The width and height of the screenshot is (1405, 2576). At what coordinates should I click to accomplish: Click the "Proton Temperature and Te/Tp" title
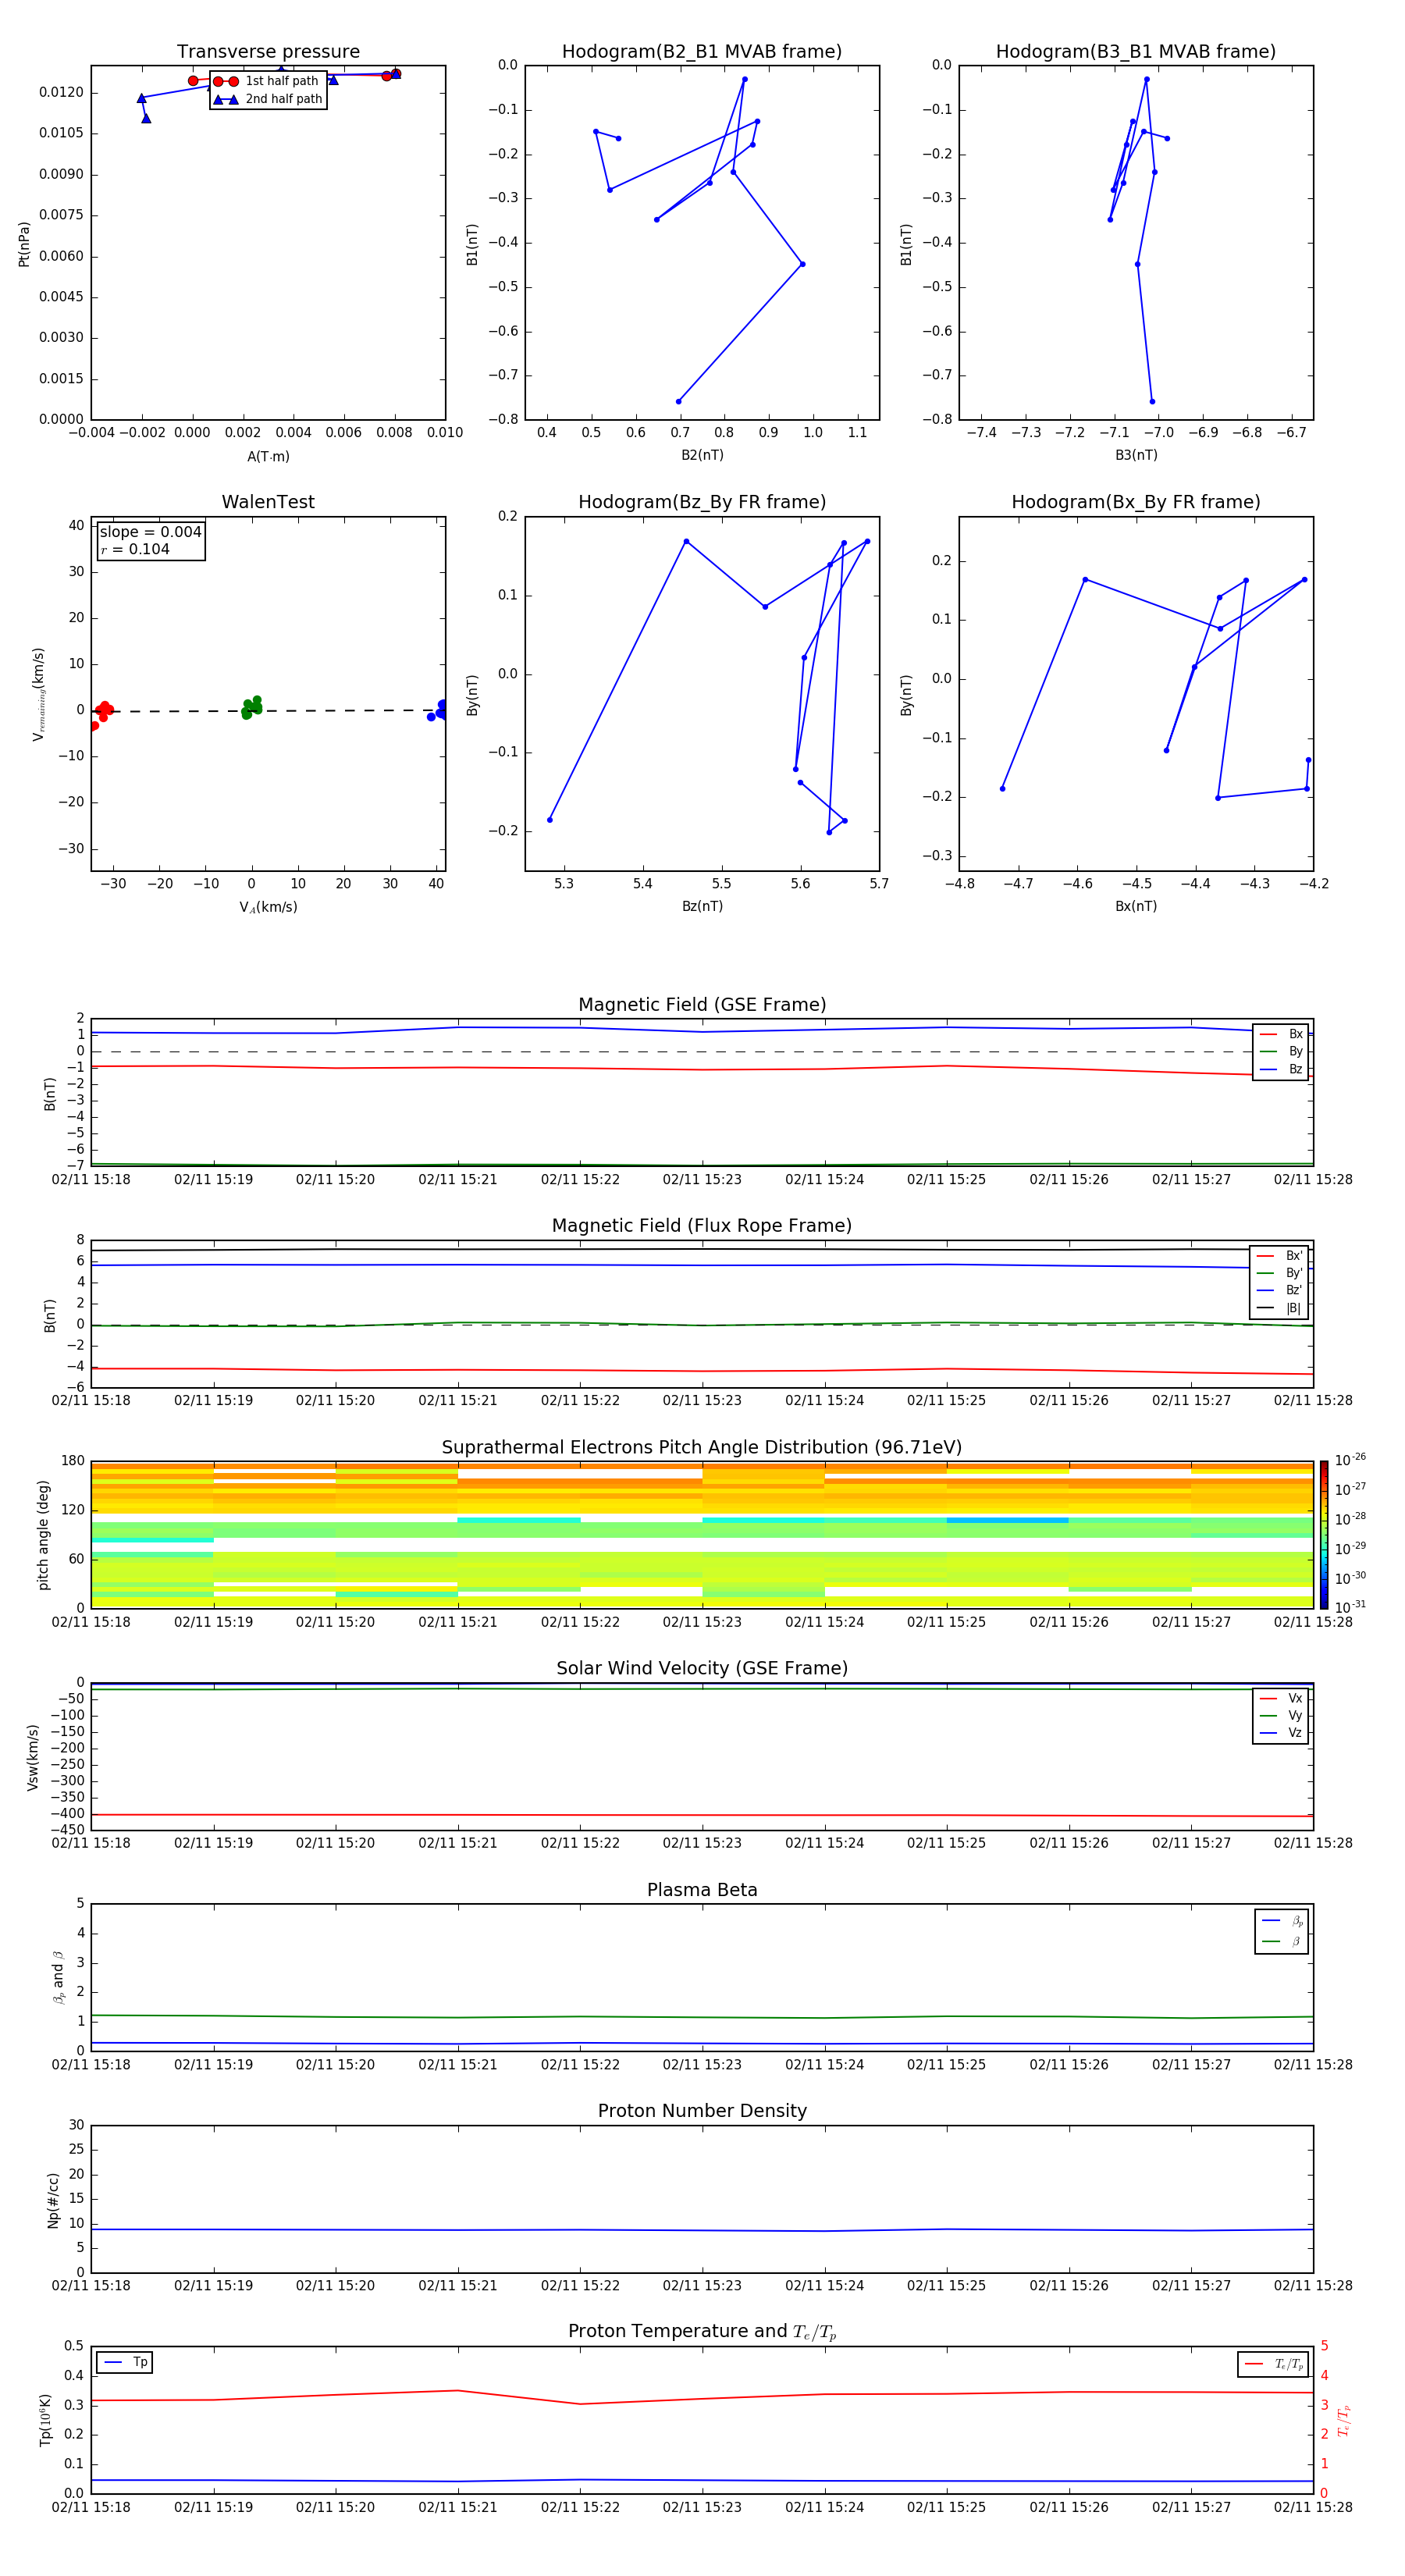[x=702, y=2332]
